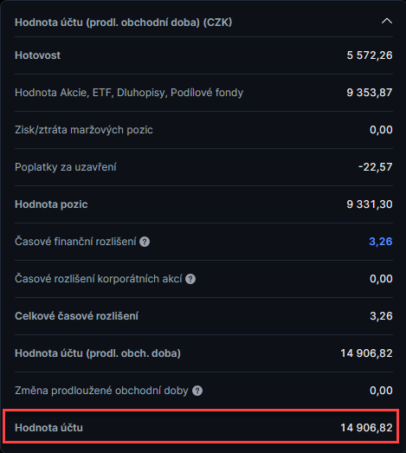Click the panel title Hodnota účtu (prodl. obchodní doba) (CZK)
406x453 pixels.
(123, 23)
